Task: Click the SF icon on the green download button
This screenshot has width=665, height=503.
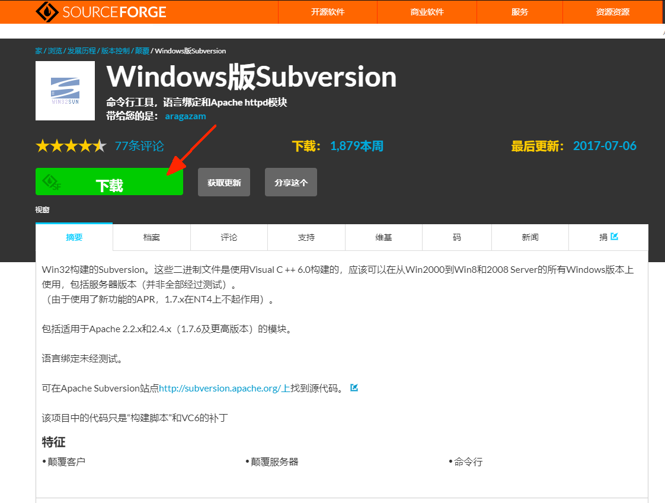Action: click(52, 182)
